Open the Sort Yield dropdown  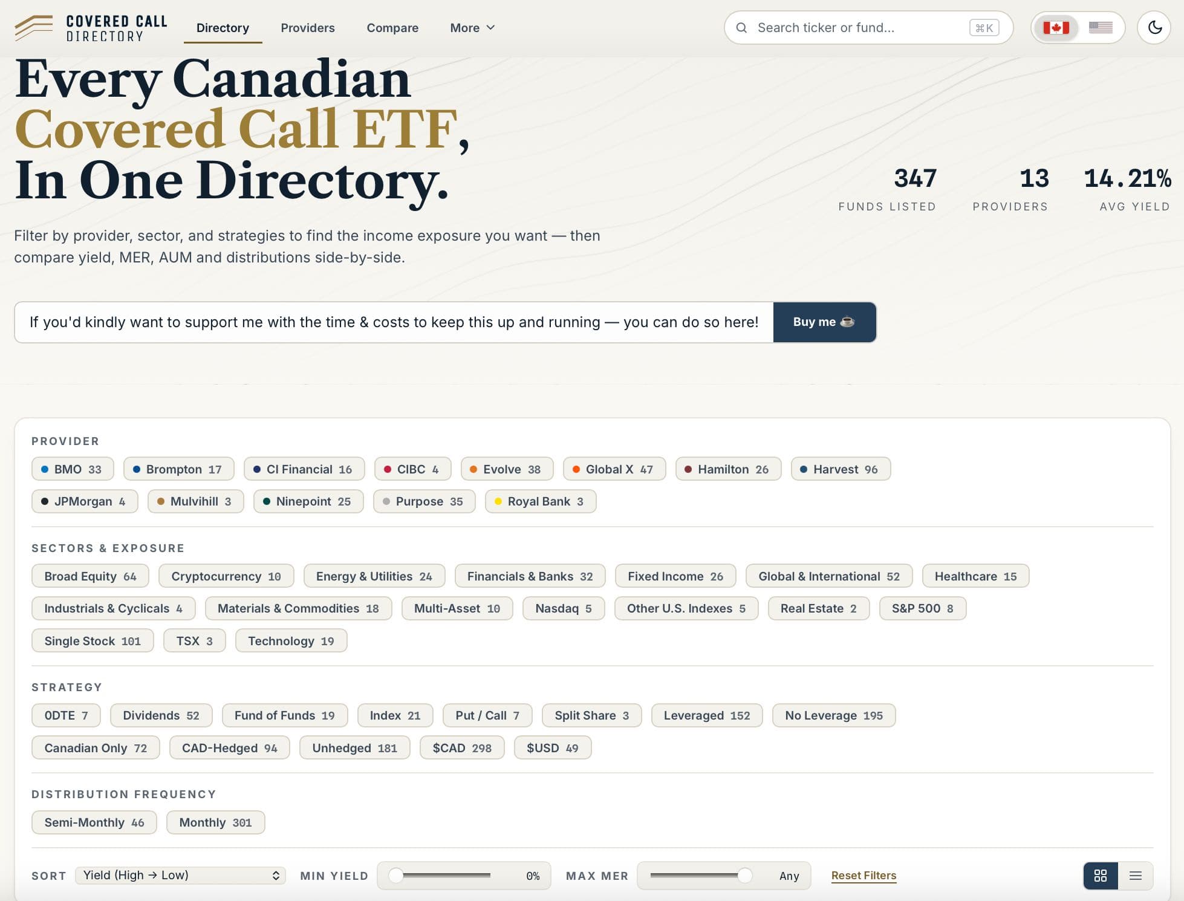pos(180,876)
